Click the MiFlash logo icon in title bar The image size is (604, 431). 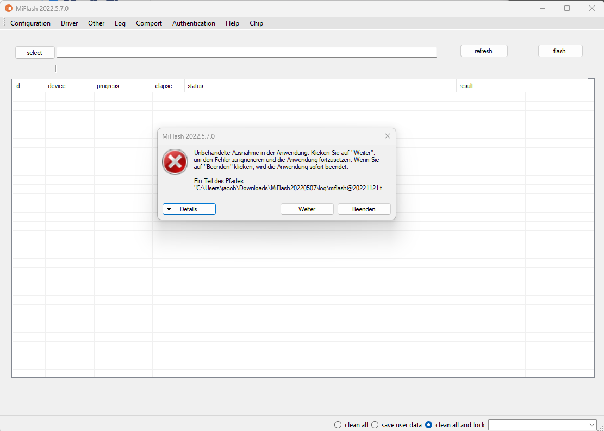point(8,8)
